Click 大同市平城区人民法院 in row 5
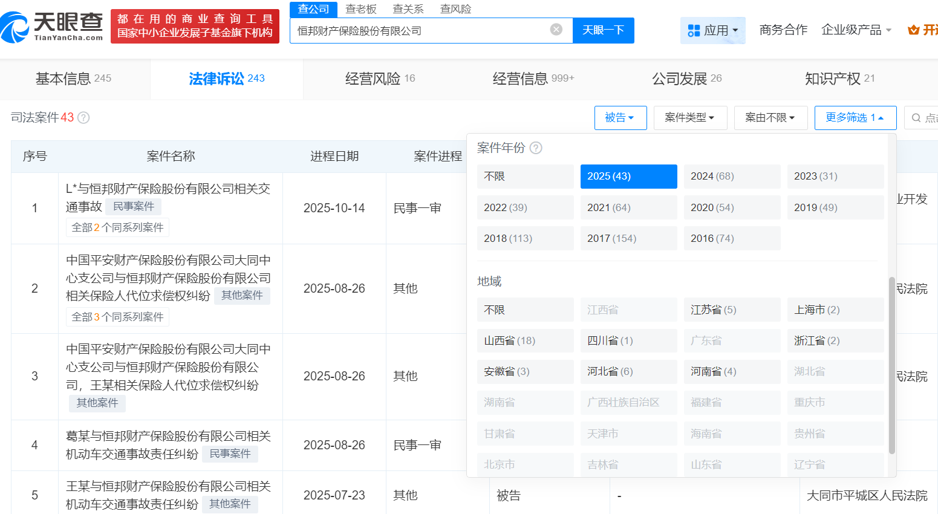Image resolution: width=938 pixels, height=514 pixels. tap(867, 496)
